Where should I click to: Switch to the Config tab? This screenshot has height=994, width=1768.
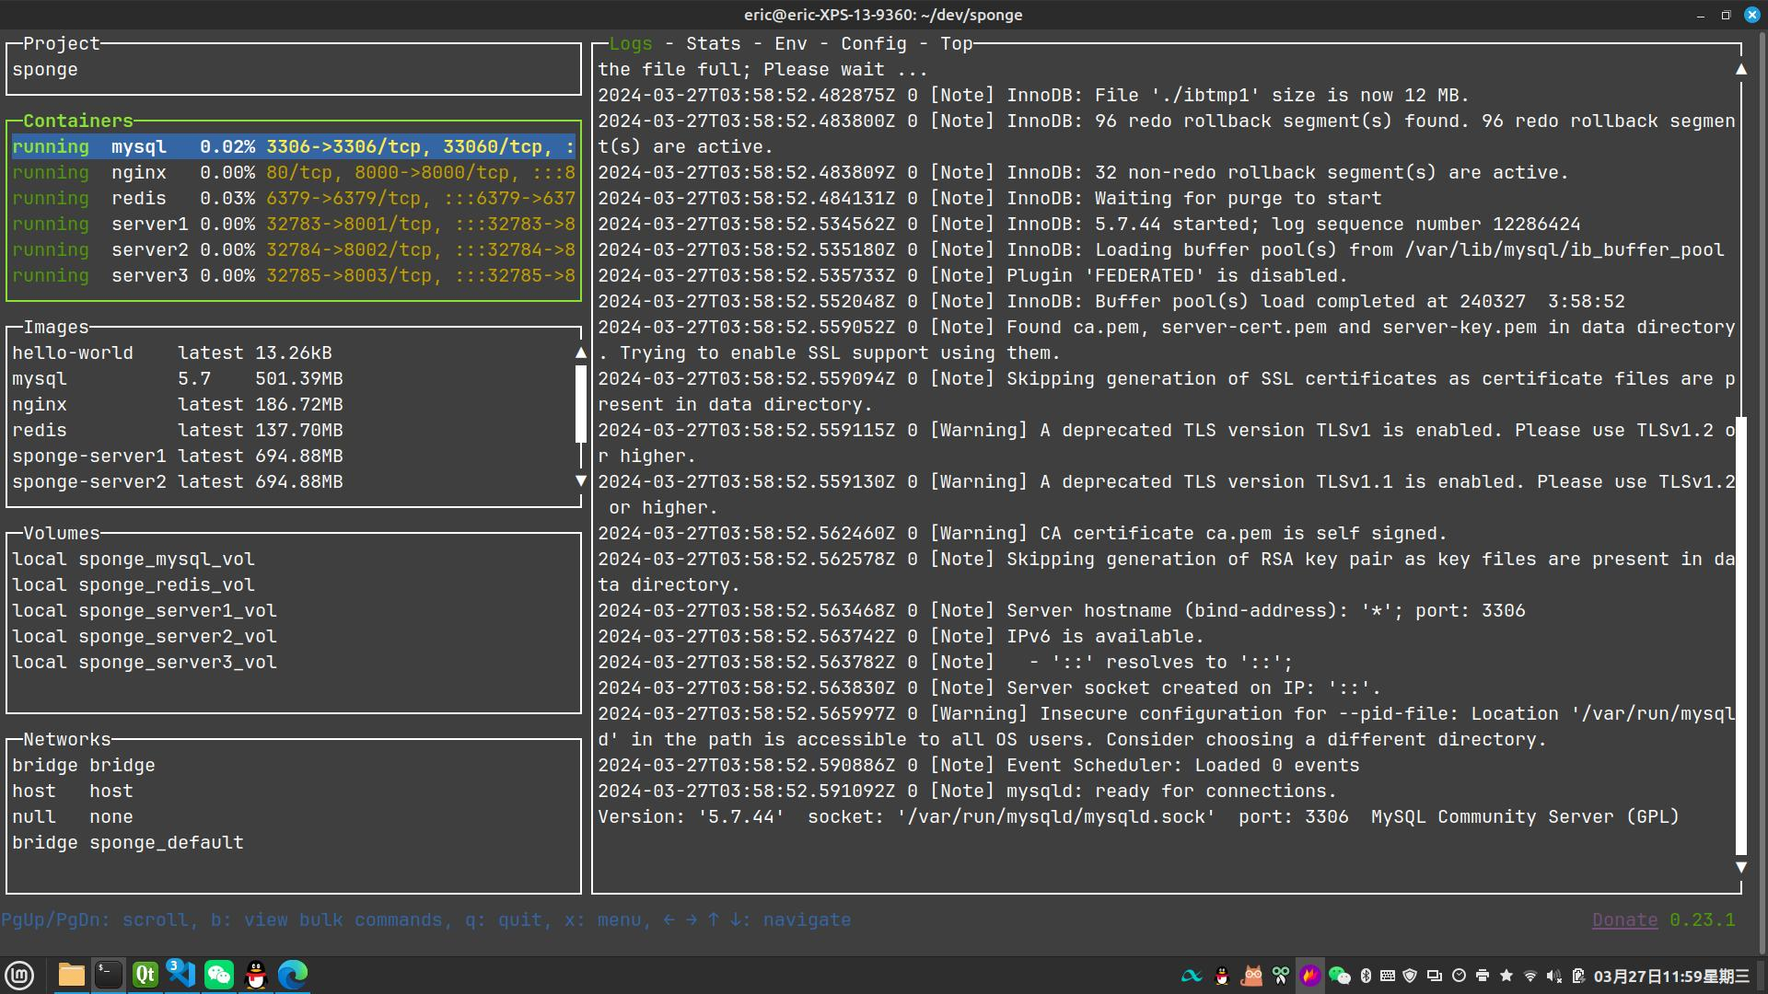[x=873, y=43]
